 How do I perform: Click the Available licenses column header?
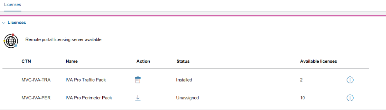tap(318, 61)
